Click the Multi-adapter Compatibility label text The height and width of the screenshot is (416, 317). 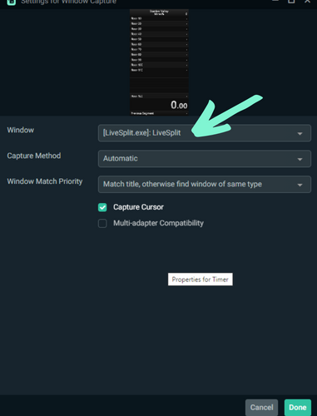158,223
